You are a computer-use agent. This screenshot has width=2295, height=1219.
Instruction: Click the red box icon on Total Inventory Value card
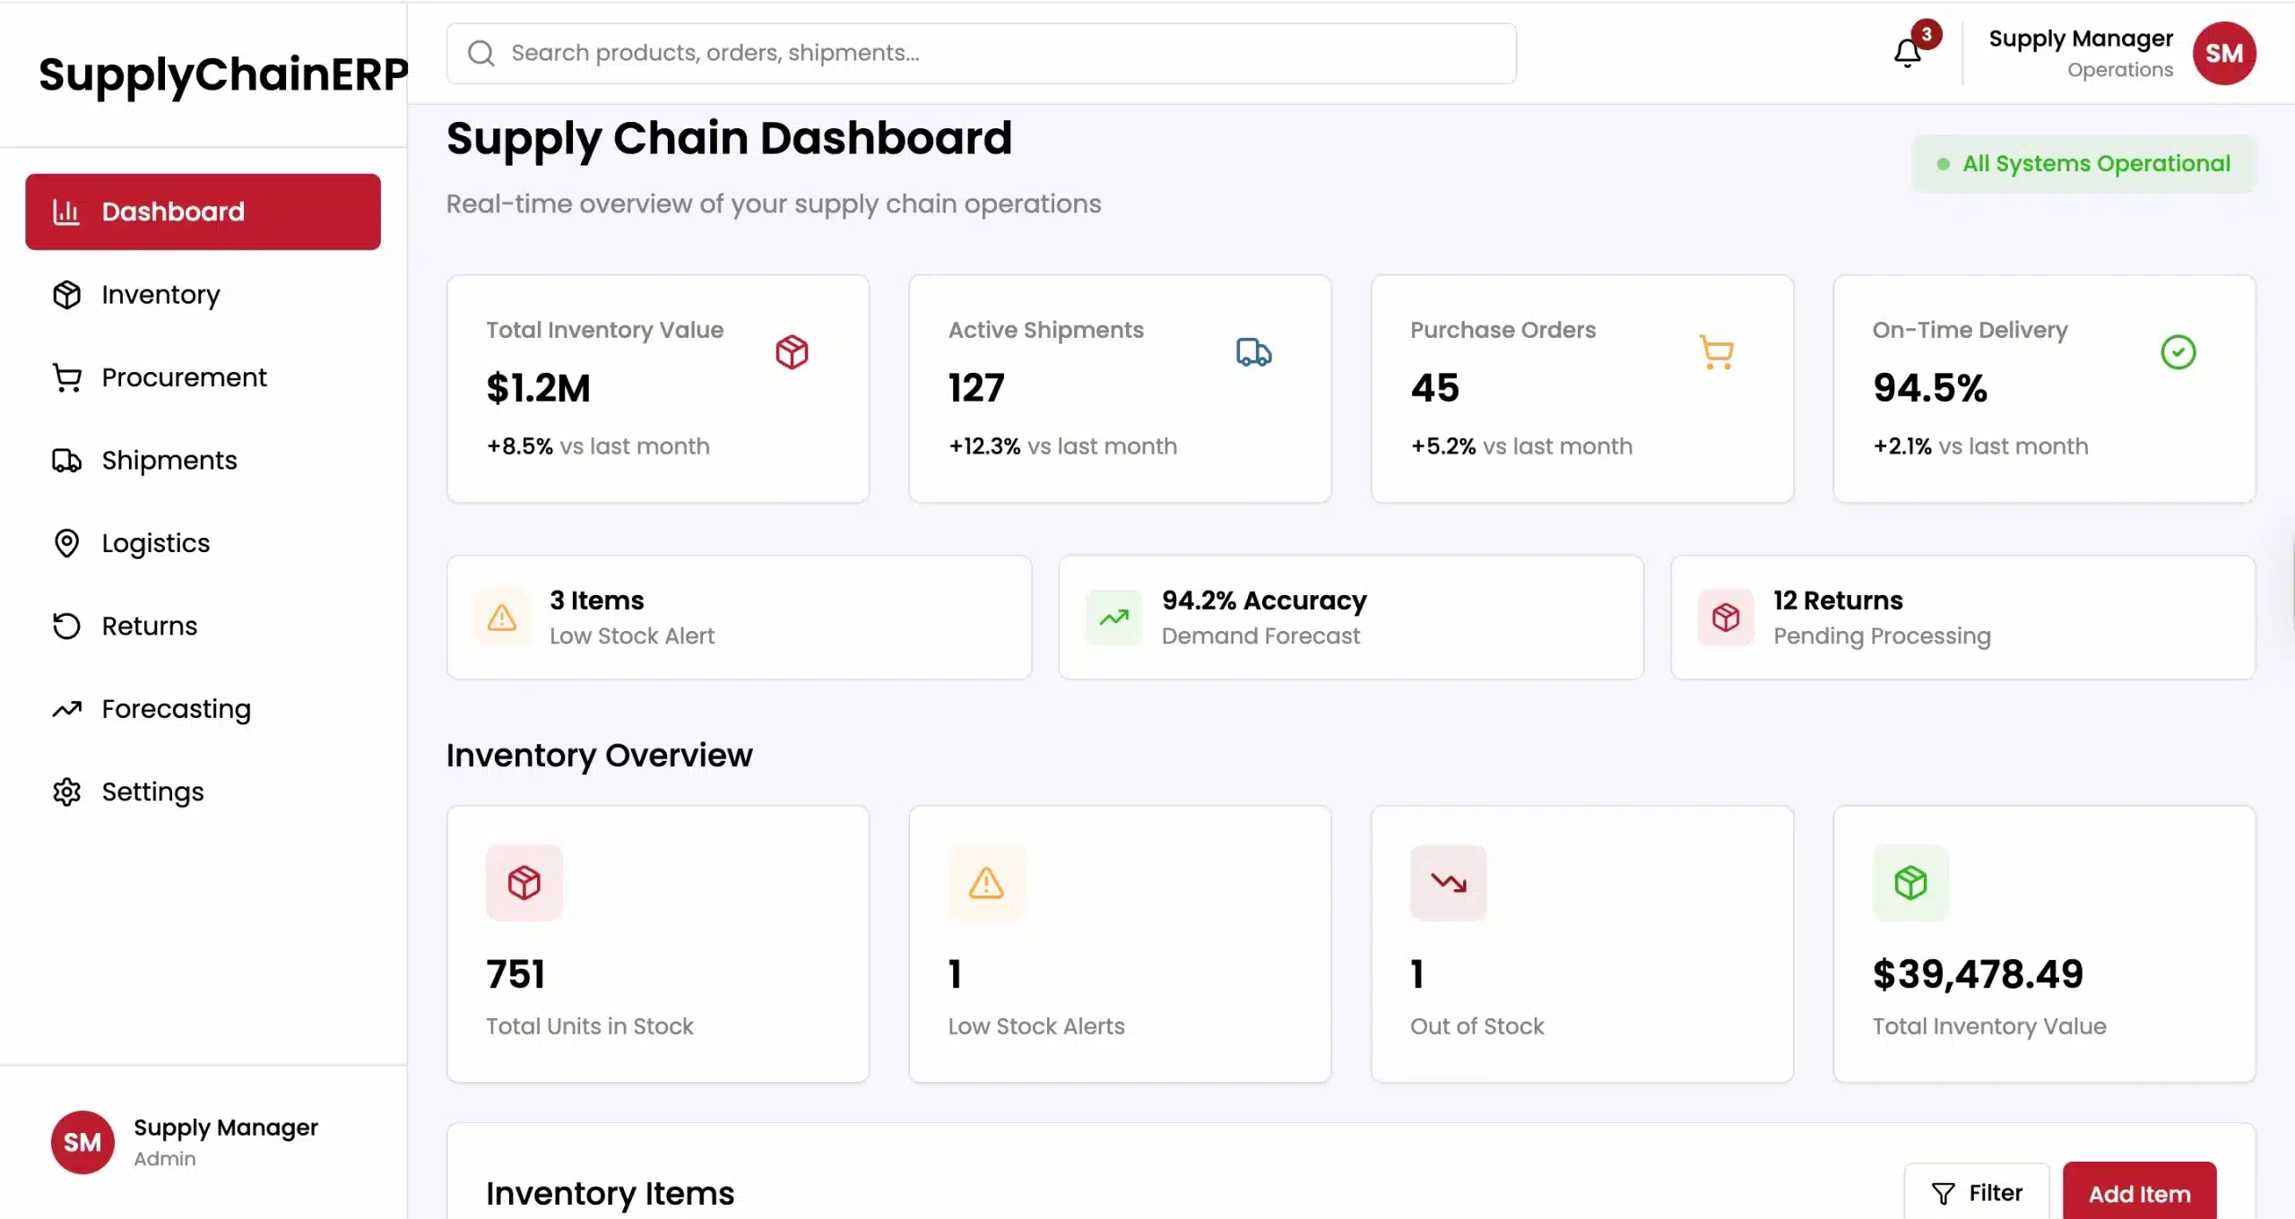pyautogui.click(x=792, y=352)
